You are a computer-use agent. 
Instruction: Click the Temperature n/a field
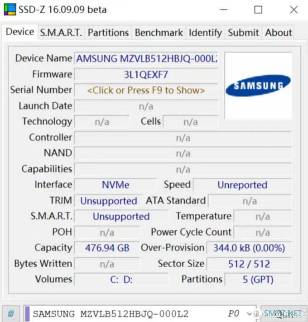262,217
